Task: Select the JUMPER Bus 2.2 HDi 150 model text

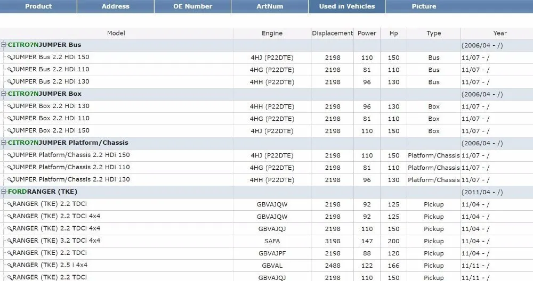Action: [x=51, y=57]
